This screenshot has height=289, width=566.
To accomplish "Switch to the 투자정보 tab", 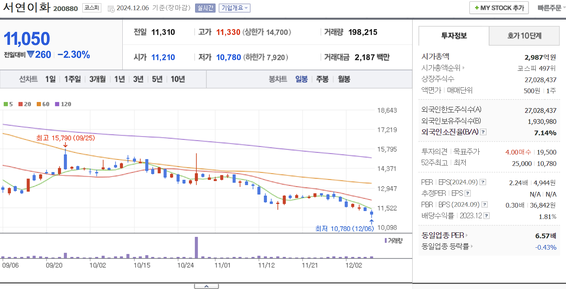I will point(454,36).
